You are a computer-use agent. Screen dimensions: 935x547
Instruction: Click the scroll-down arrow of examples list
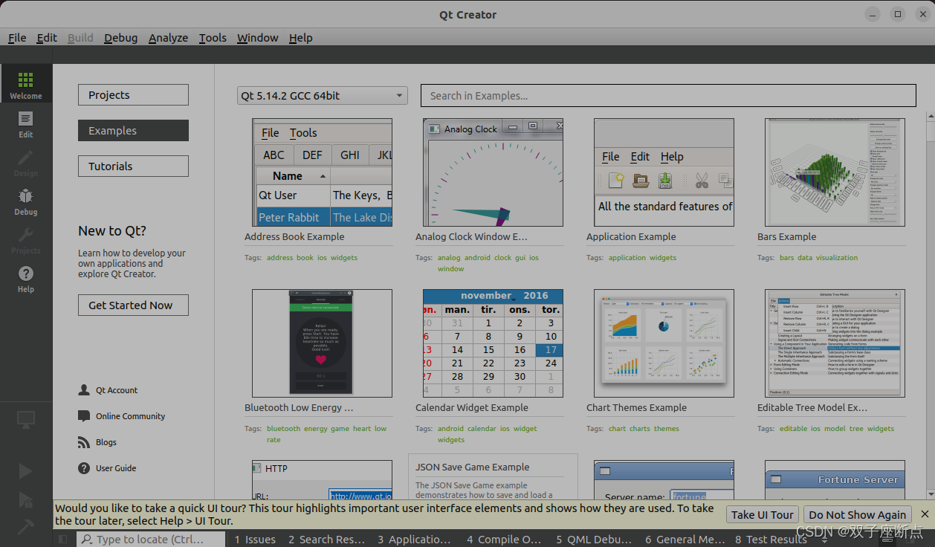coord(930,494)
